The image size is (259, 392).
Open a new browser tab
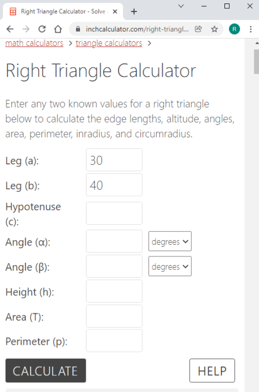(x=134, y=11)
